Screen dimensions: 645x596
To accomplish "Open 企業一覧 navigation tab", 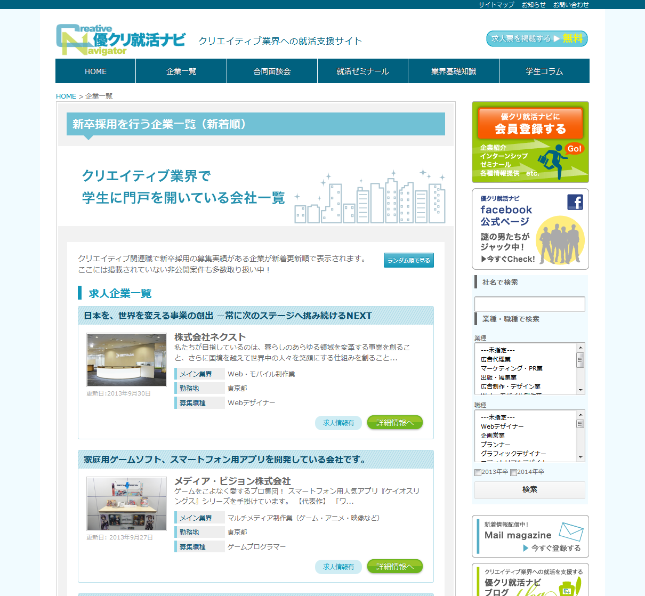I will click(181, 71).
